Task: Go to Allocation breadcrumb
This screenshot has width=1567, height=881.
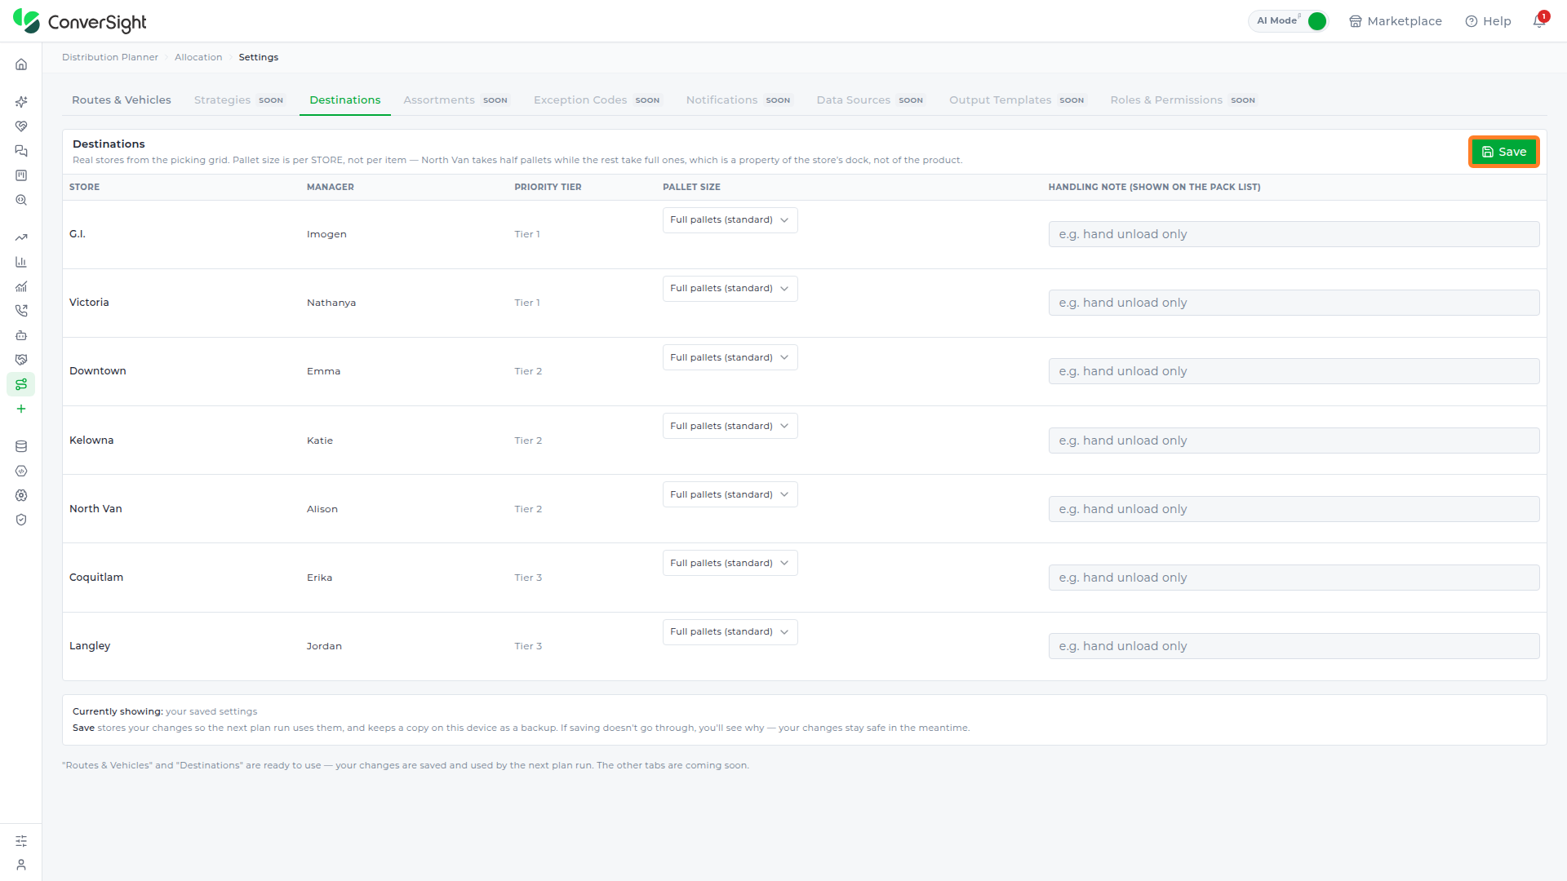Action: (x=198, y=57)
